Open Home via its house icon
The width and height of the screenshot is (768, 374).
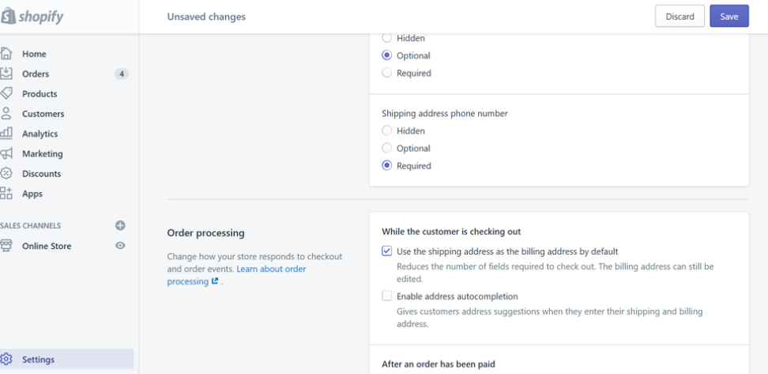point(6,54)
